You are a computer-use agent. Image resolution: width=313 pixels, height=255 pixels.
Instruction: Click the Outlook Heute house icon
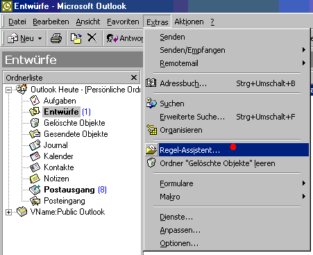[22, 89]
